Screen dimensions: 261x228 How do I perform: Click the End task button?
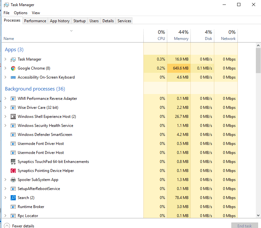click(244, 226)
